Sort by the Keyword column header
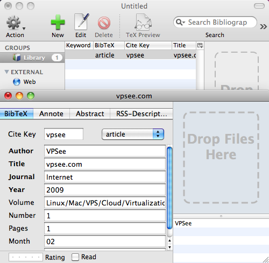 [79, 45]
